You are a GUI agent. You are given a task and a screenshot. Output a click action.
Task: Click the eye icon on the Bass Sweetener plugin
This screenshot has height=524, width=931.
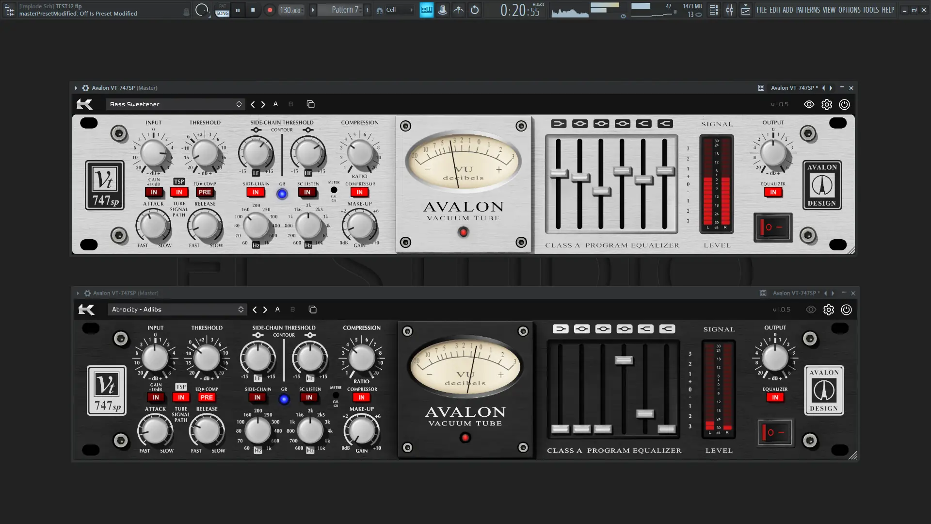(809, 104)
